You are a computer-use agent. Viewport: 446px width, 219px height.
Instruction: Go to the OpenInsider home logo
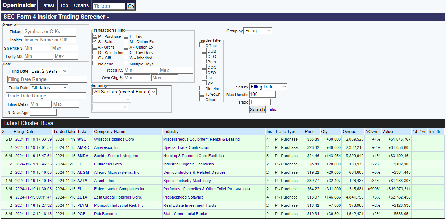(x=19, y=5)
